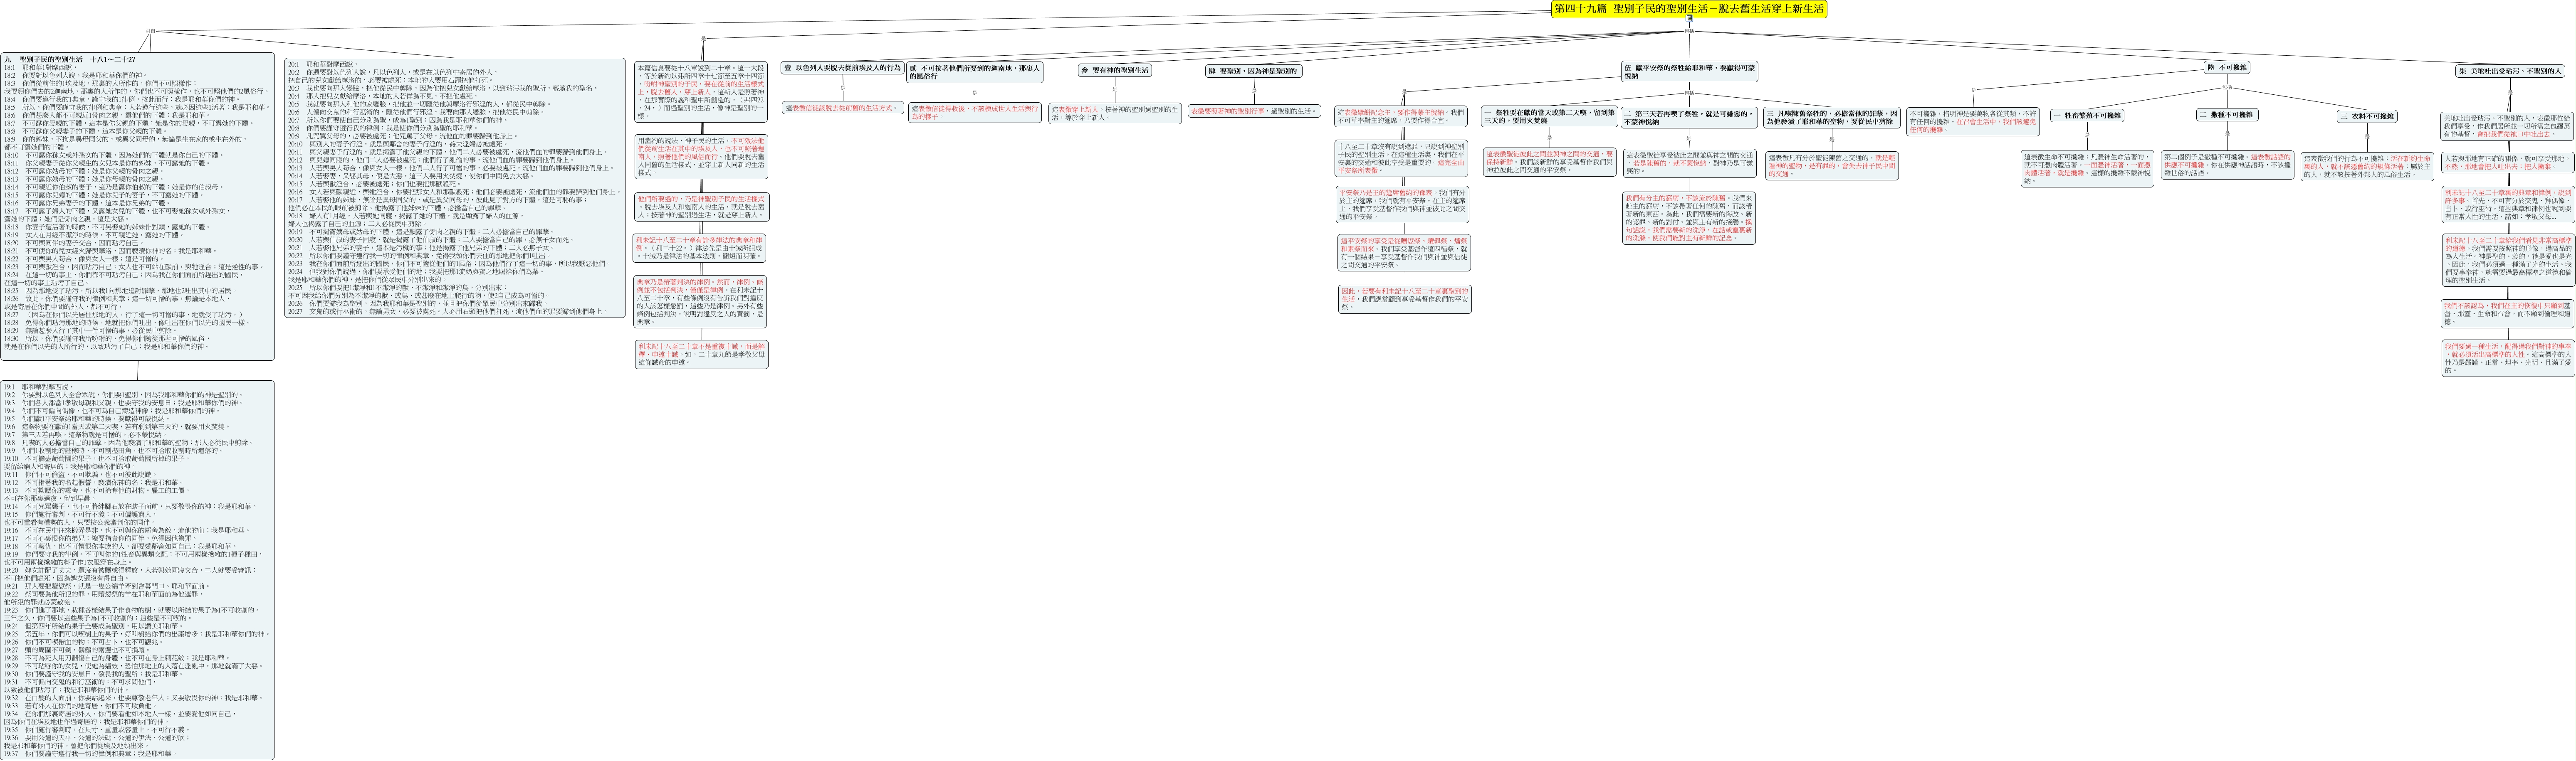Viewport: 2576px width, 761px height.
Task: Select sub-node 三 凡喫陳舊祭牲的，必擔當他的罪孽
Action: pyautogui.click(x=1831, y=117)
